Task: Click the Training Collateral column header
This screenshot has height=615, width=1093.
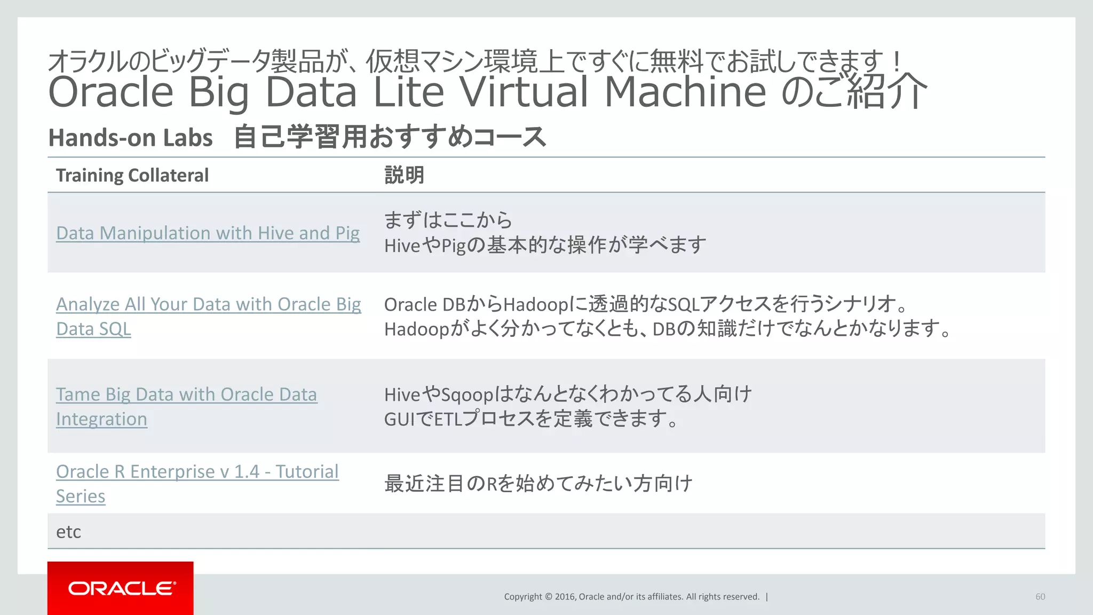Action: [132, 175]
